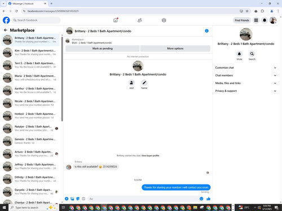Open the new tab button in Chrome

[x=51, y=3]
